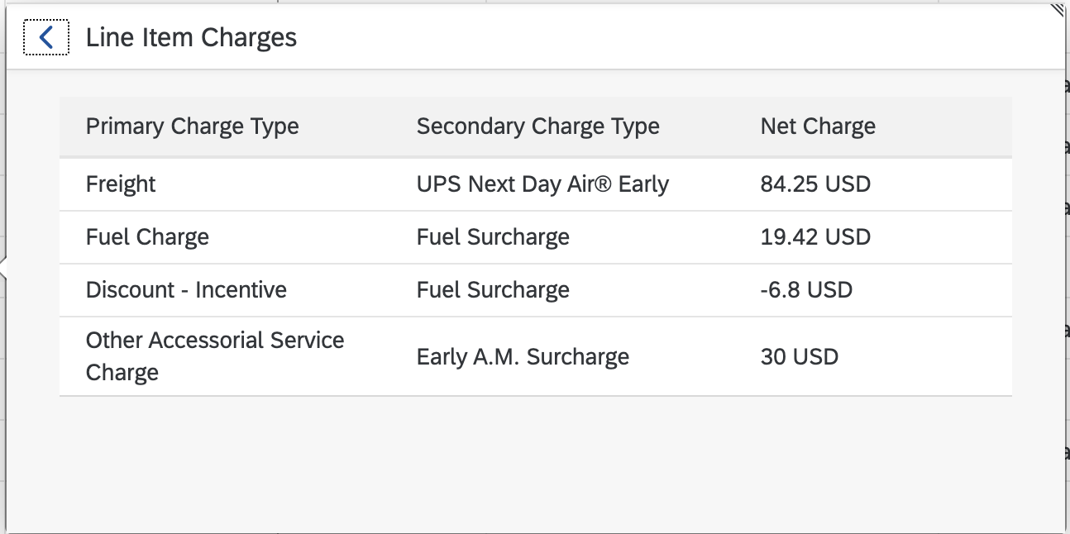Screen dimensions: 1070x534
Task: Click the Net Charge column header
Action: coord(817,126)
